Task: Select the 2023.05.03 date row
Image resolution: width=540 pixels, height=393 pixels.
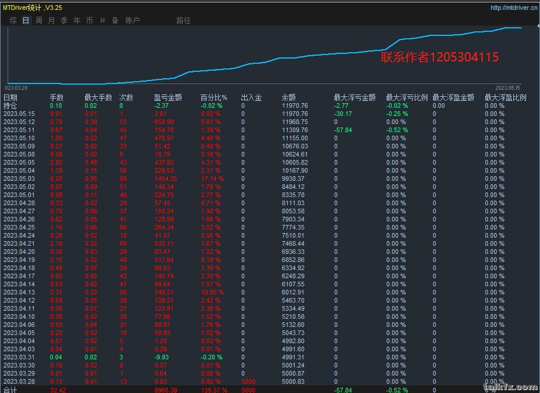Action: 19,179
